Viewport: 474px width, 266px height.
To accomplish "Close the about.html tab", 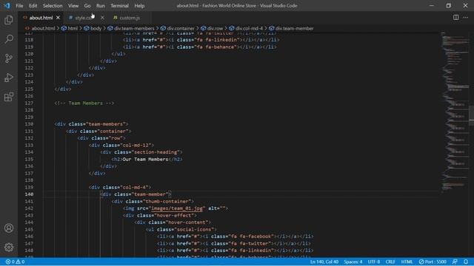I will pyautogui.click(x=58, y=18).
